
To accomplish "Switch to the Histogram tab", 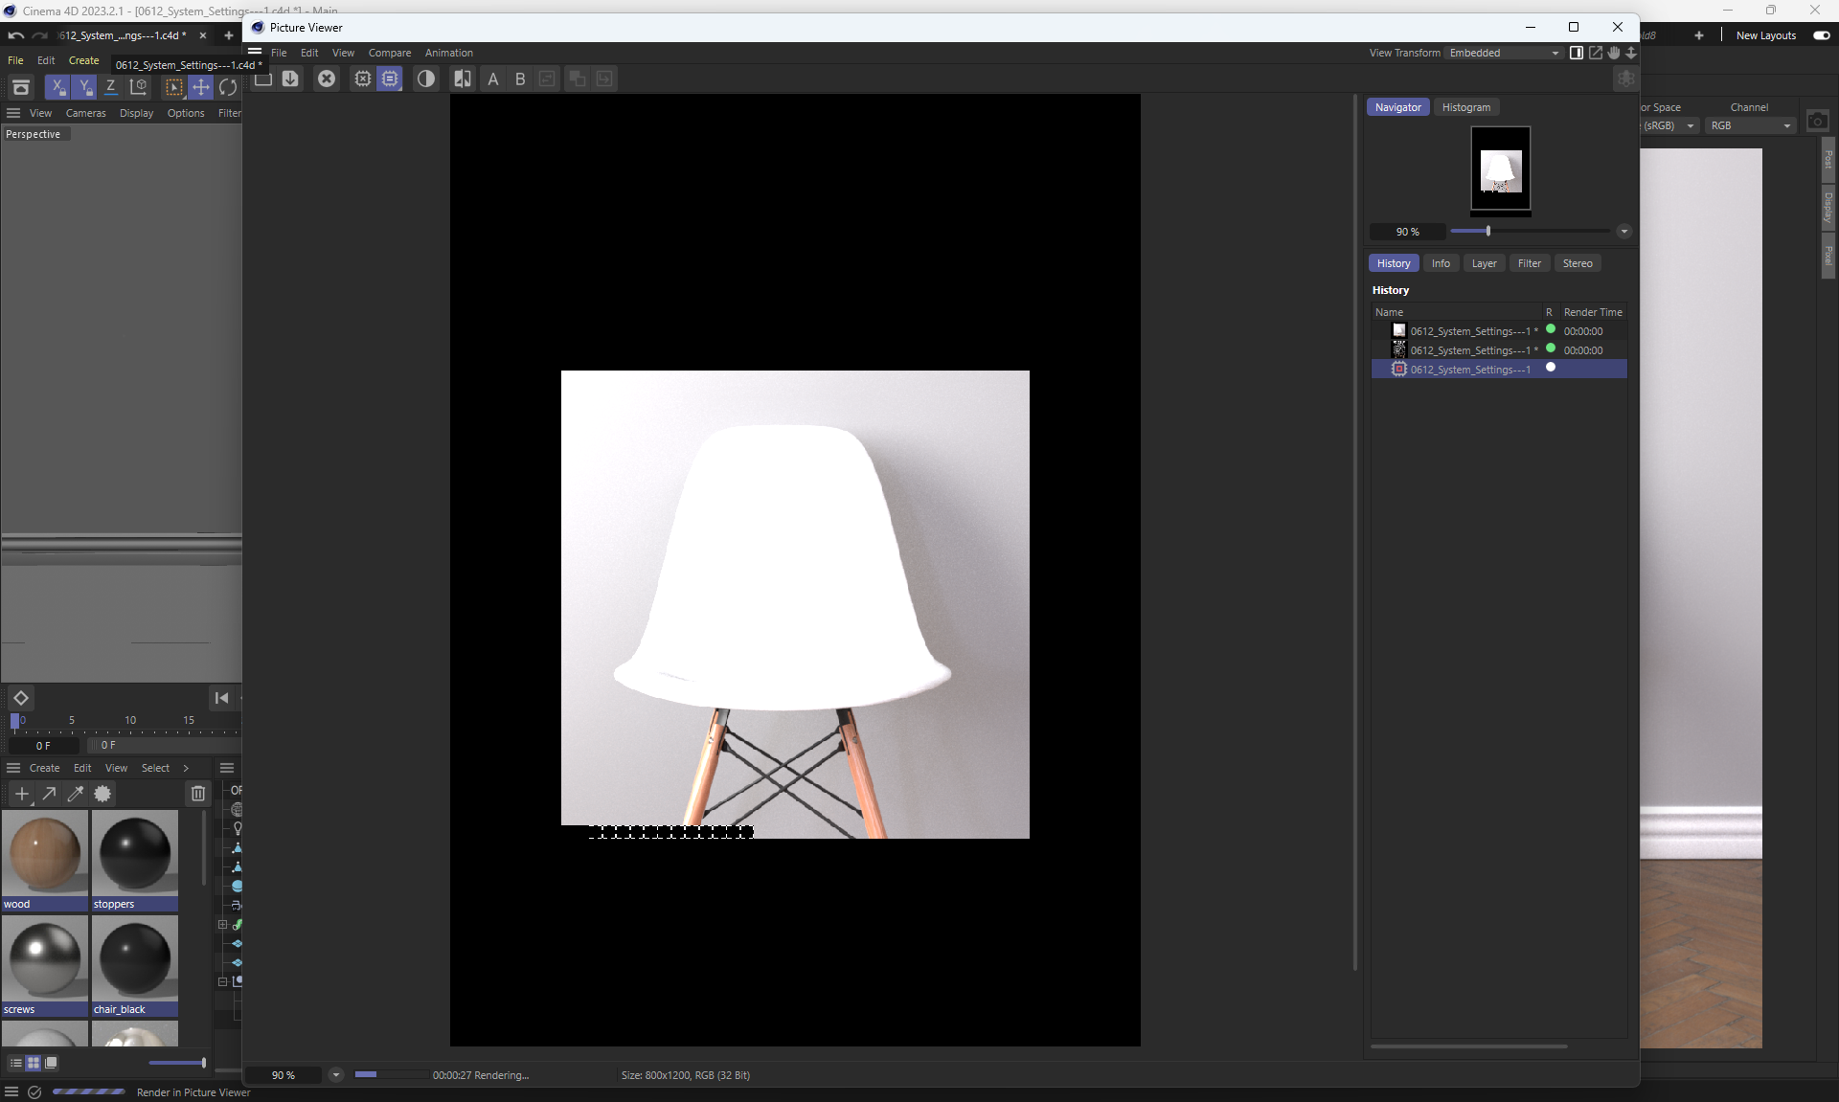I will (x=1465, y=107).
